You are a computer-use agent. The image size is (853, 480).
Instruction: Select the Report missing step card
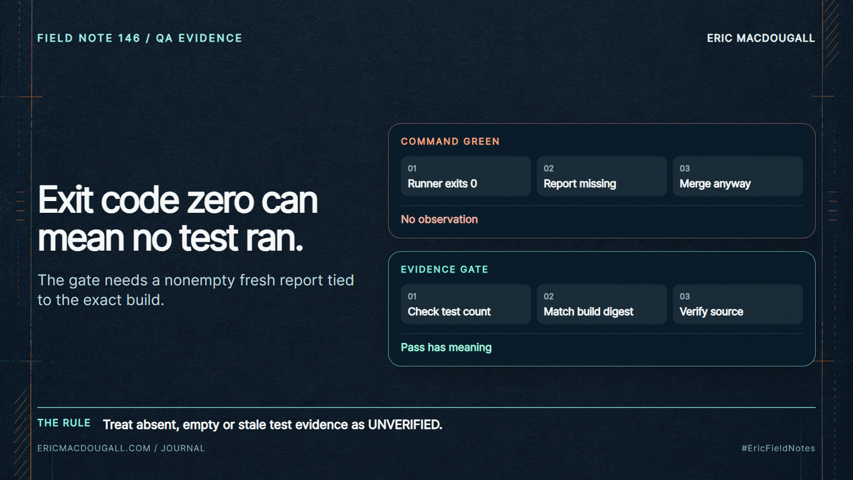click(601, 176)
